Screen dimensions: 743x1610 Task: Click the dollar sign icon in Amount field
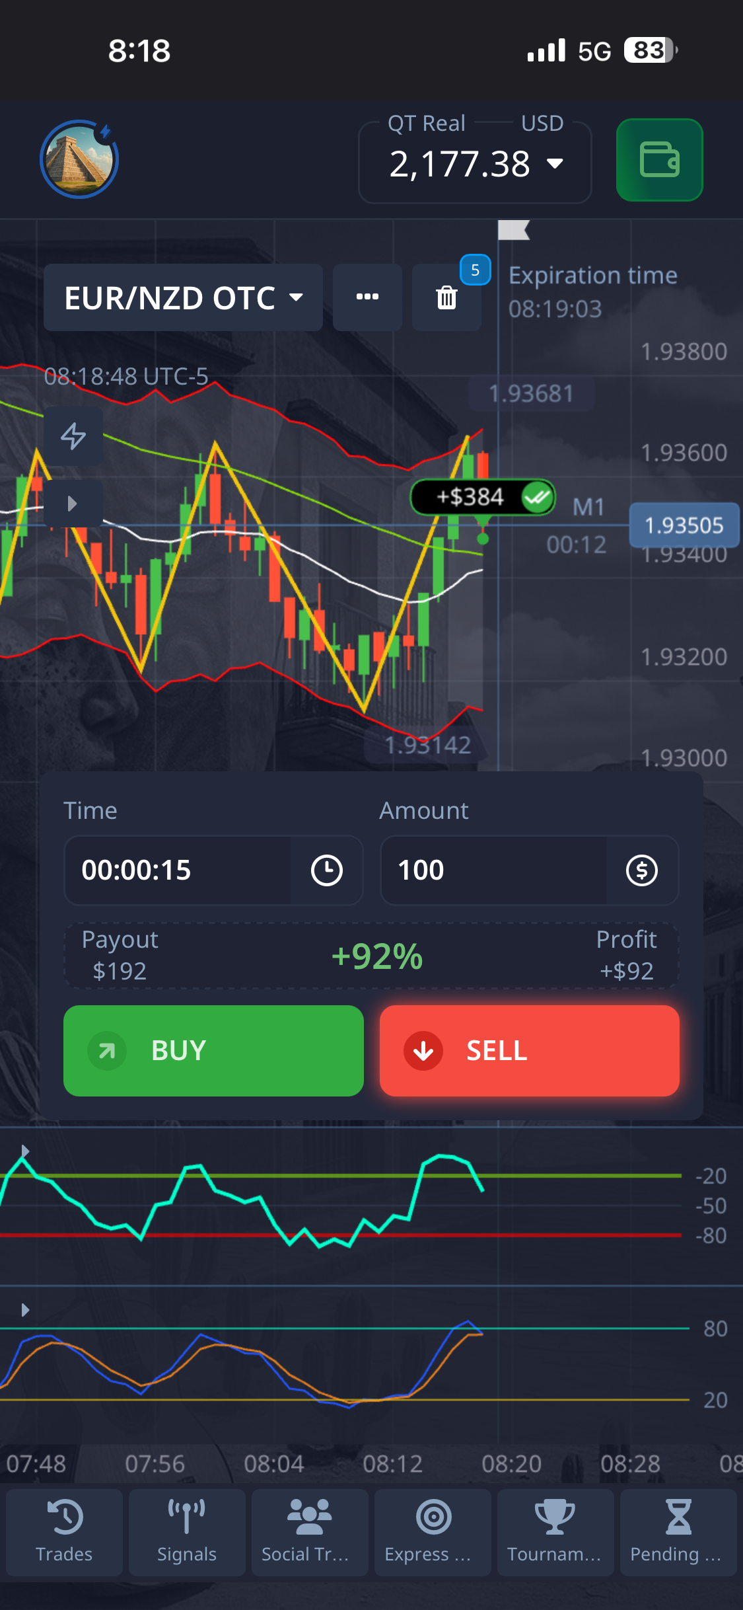tap(641, 870)
